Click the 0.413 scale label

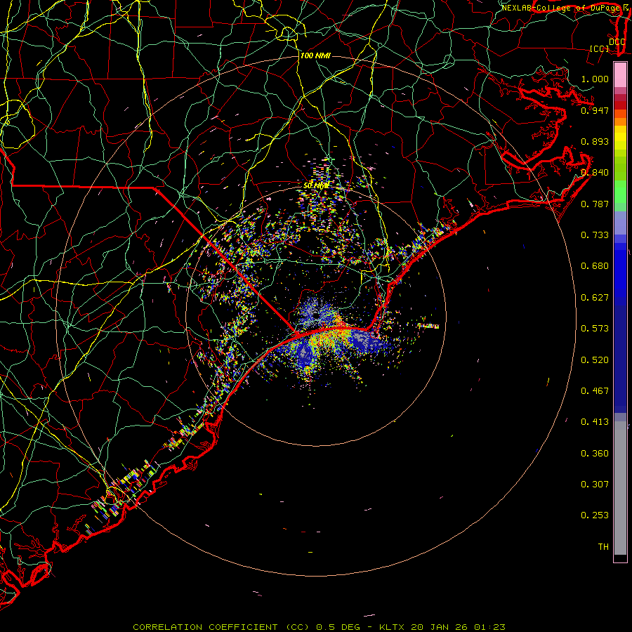pos(595,422)
